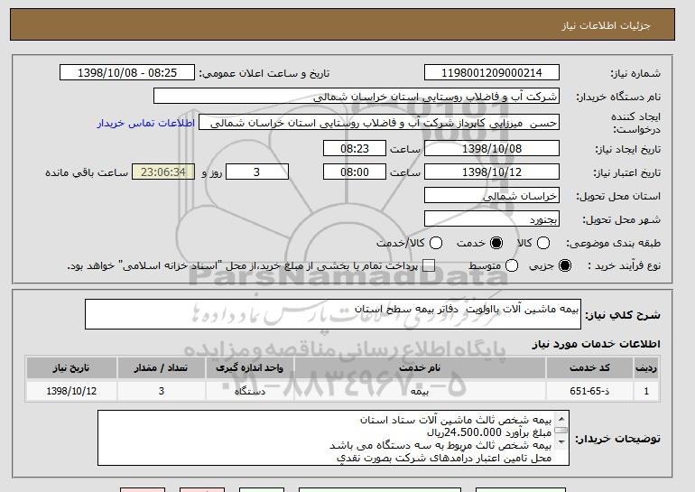This screenshot has width=695, height=492.
Task: Click the اطلاعات خدمات مورد نیاز heading
Action: pyautogui.click(x=596, y=344)
